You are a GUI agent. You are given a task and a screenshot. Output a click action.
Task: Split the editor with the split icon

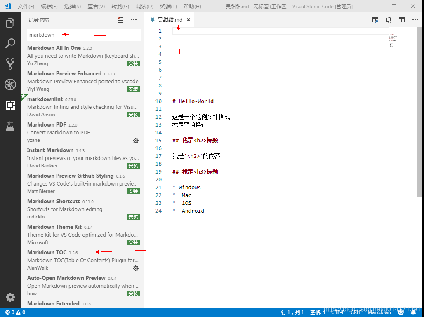[x=402, y=20]
